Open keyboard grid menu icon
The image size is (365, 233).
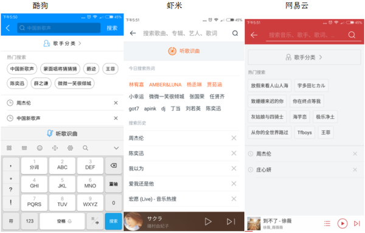(9, 148)
